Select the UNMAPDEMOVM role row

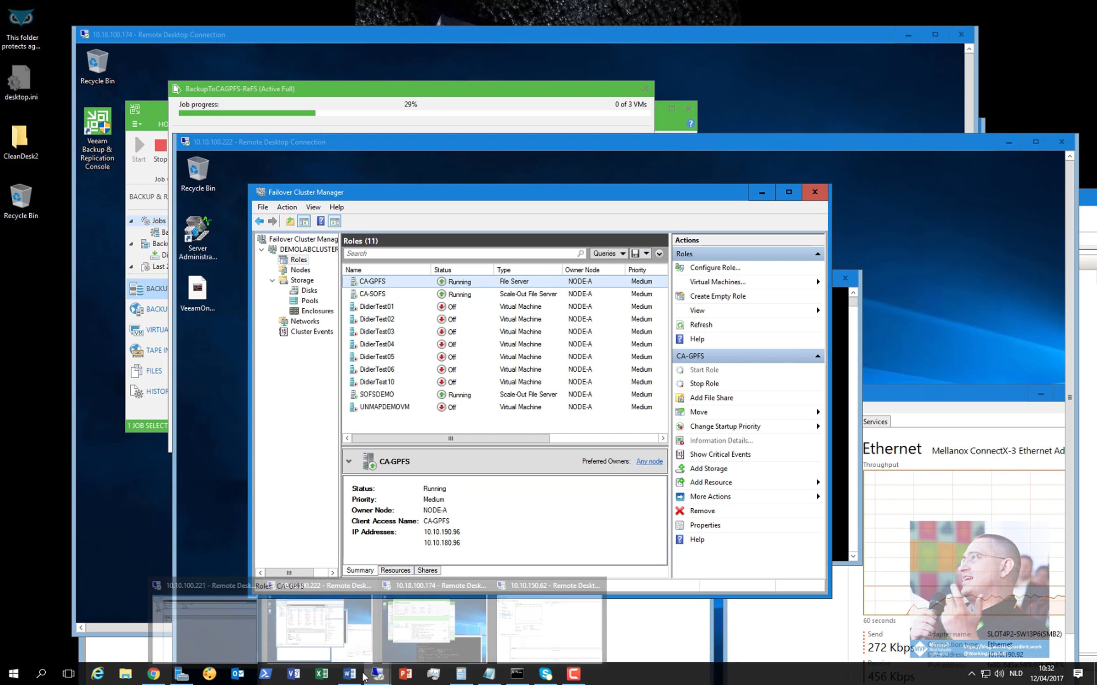coord(505,407)
